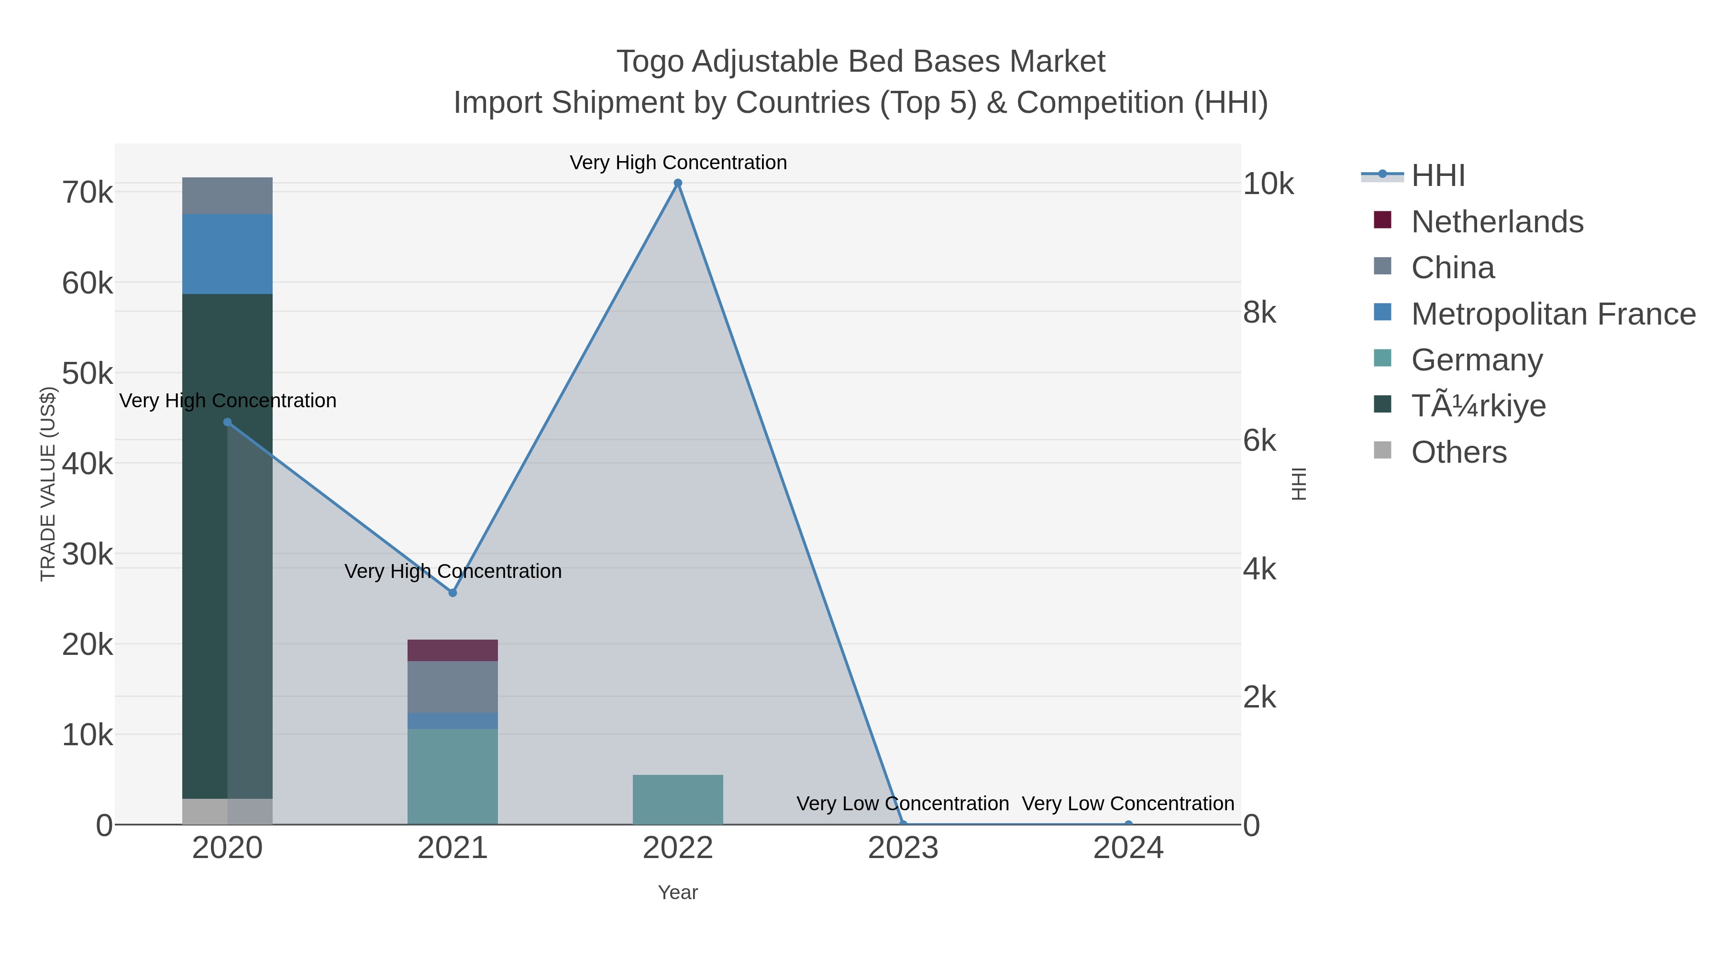Click the 2k right HHI axis tick
Viewport: 1722px width, 968px height.
1259,697
